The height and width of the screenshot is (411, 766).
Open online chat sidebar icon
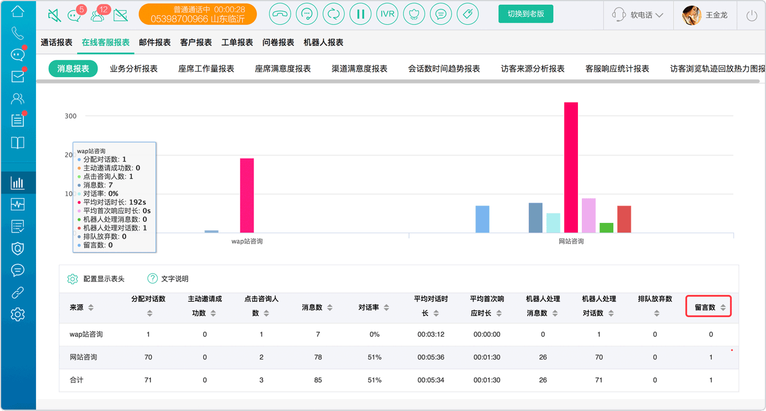(x=17, y=55)
